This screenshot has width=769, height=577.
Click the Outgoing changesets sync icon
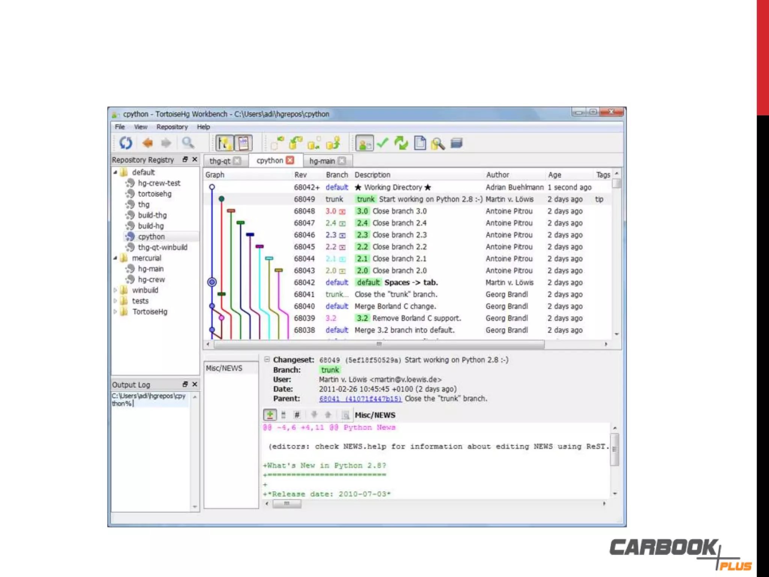tap(314, 143)
